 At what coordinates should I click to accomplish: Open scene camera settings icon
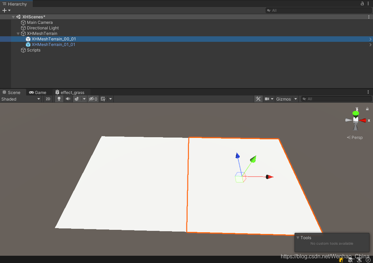coord(267,99)
